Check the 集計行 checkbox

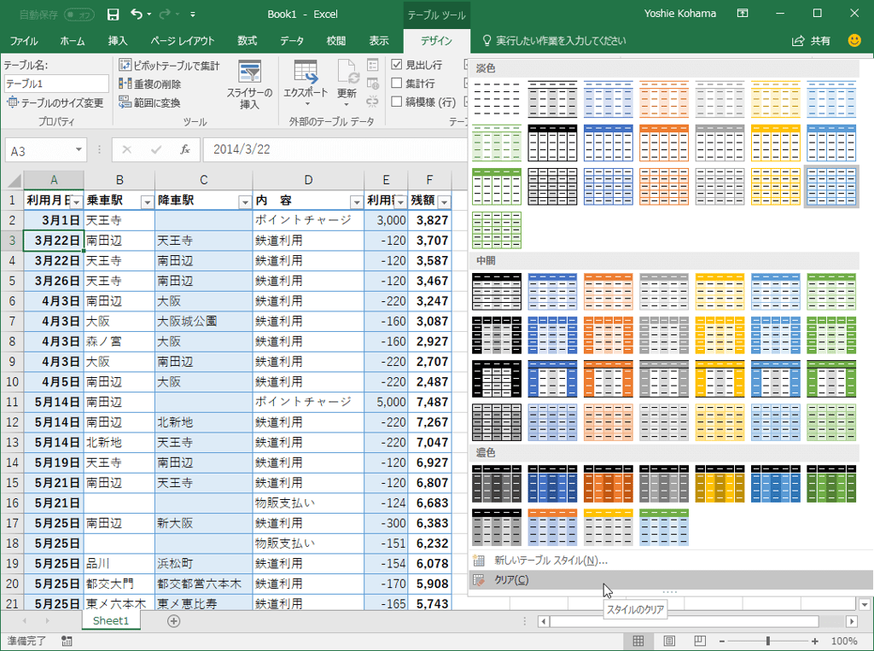click(x=396, y=83)
